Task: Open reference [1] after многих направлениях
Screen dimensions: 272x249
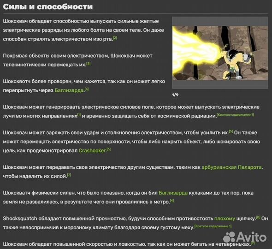Action: click(x=79, y=114)
